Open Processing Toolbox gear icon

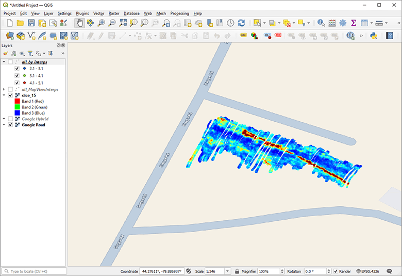tap(343, 23)
